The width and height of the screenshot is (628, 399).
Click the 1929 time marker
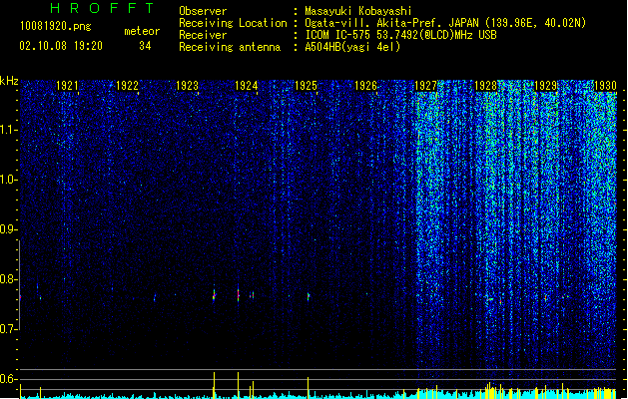pyautogui.click(x=545, y=86)
